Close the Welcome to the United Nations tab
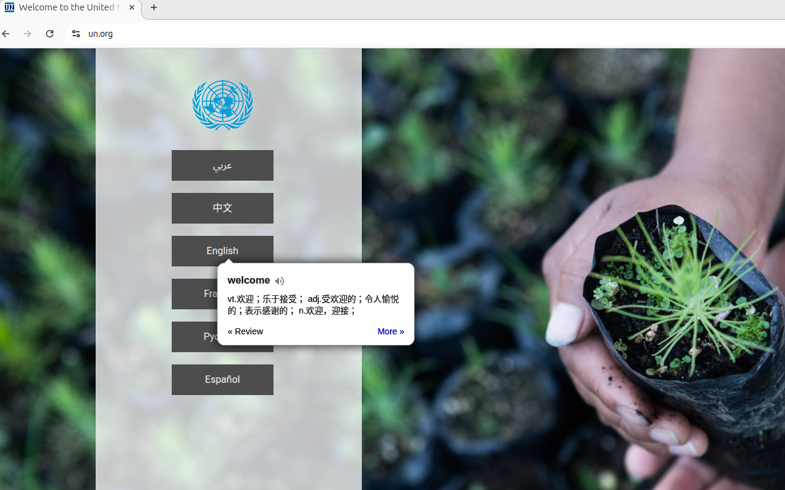Image resolution: width=785 pixels, height=490 pixels. click(132, 7)
